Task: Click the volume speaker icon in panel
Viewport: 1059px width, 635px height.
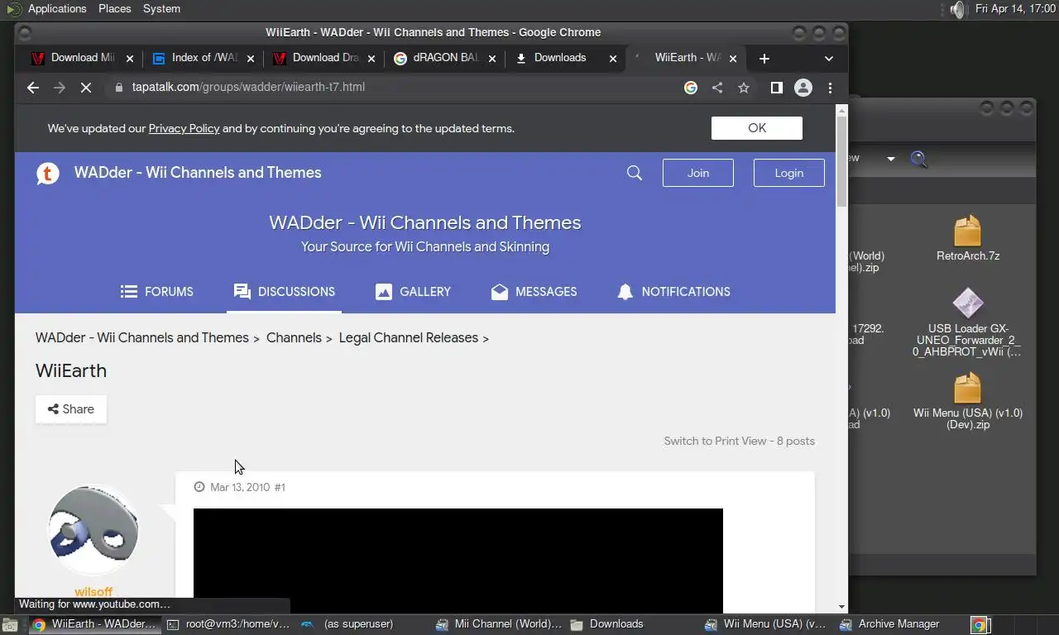Action: point(957,9)
